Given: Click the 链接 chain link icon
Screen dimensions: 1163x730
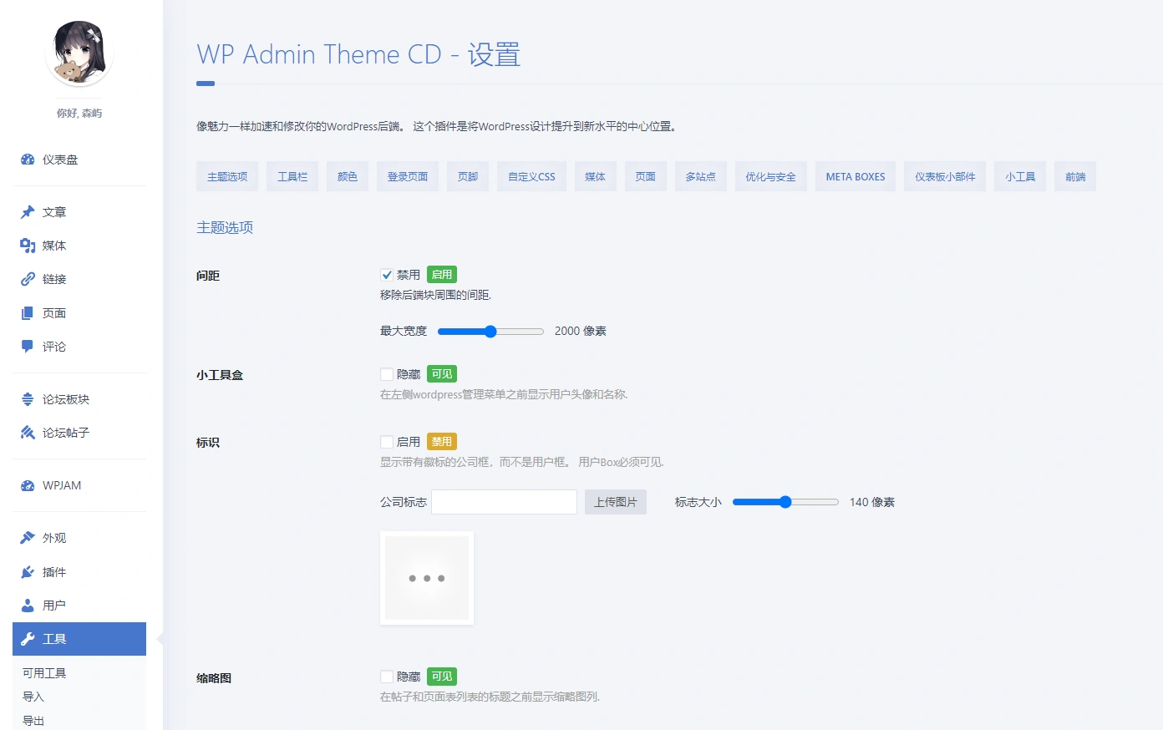Looking at the screenshot, I should (x=28, y=279).
